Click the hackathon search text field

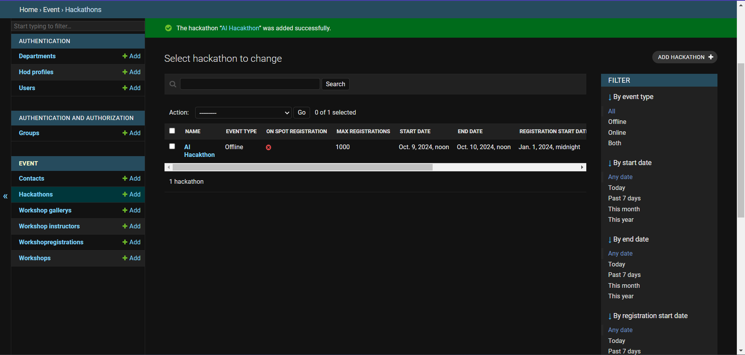coord(250,84)
